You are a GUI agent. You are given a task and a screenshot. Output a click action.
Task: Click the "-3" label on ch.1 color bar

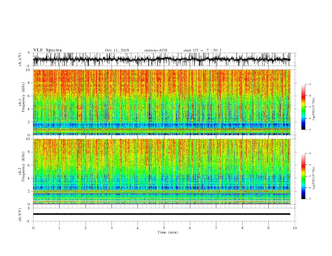point(309,84)
